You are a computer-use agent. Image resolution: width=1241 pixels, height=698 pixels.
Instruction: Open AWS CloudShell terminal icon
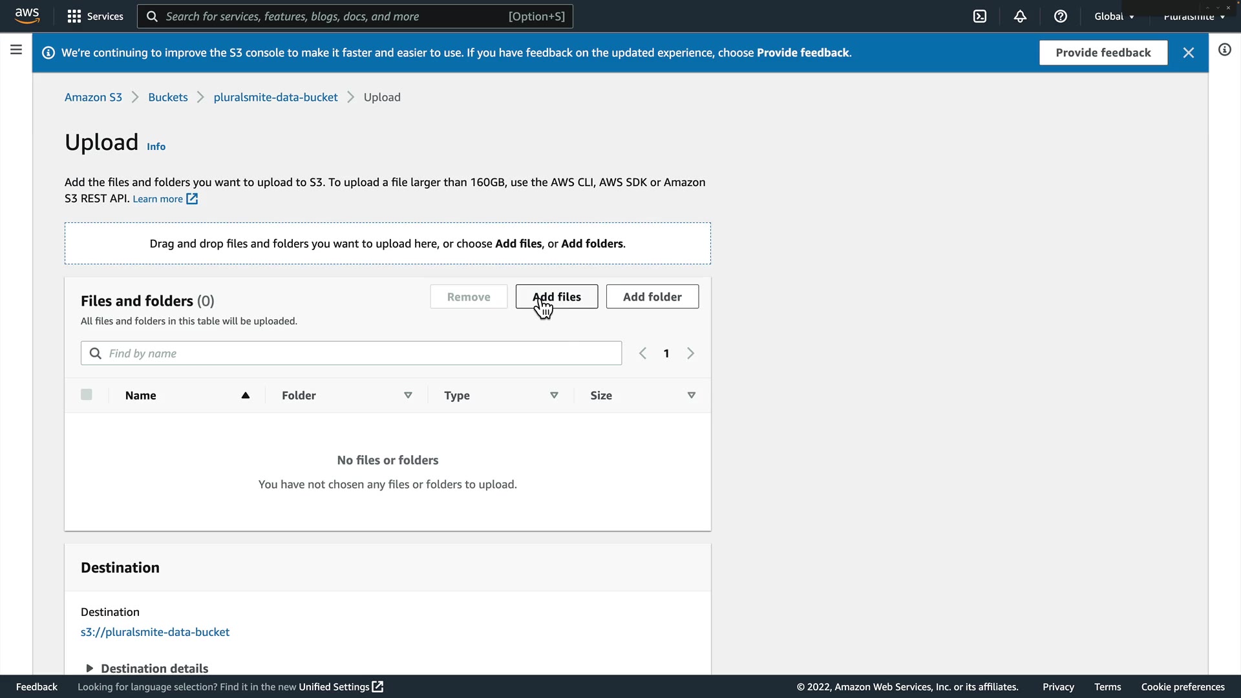coord(980,17)
